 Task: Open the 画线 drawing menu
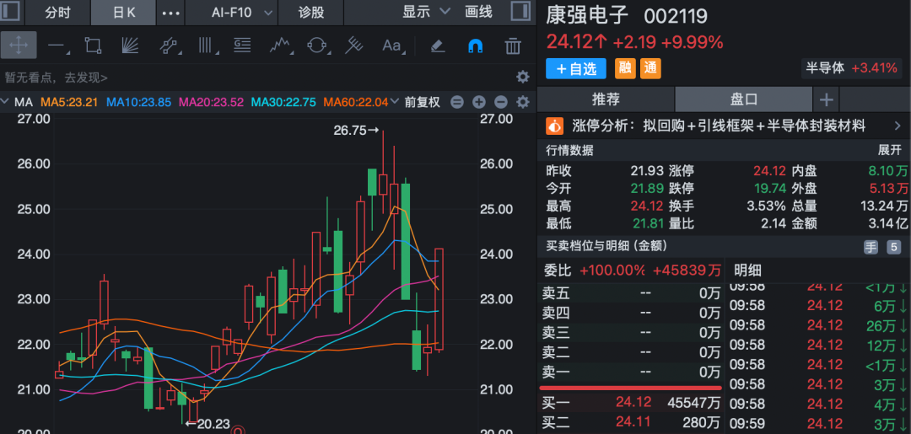(x=479, y=12)
